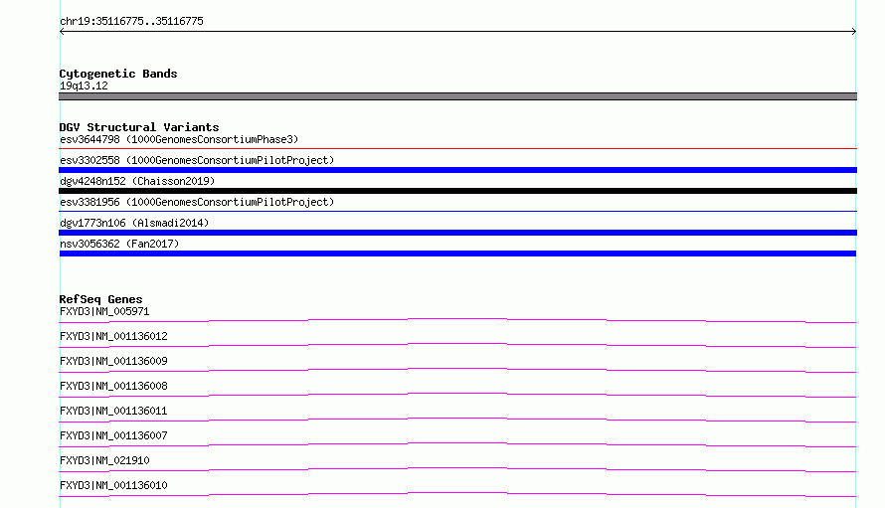
Task: Select transcript FXYD3|NM_001136011 label
Action: pyautogui.click(x=113, y=411)
